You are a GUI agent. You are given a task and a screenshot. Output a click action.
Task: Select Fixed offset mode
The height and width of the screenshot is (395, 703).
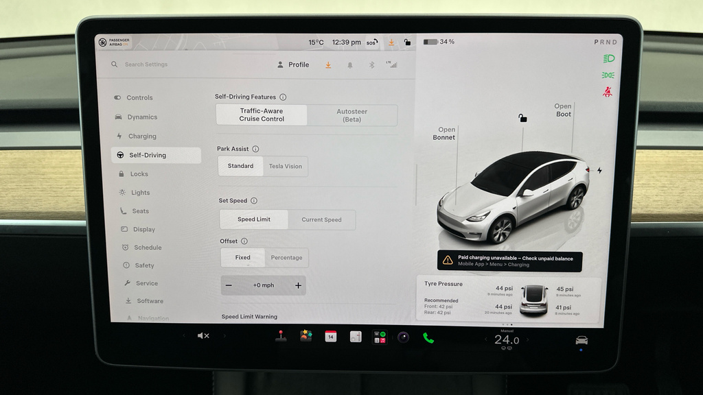(x=242, y=258)
